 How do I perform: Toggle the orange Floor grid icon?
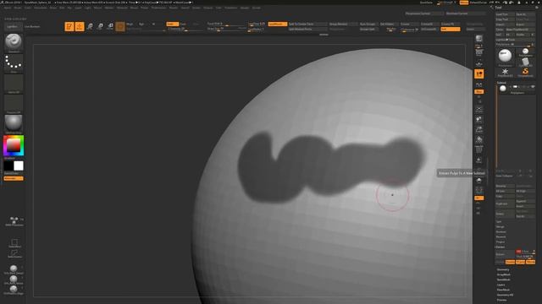click(479, 73)
